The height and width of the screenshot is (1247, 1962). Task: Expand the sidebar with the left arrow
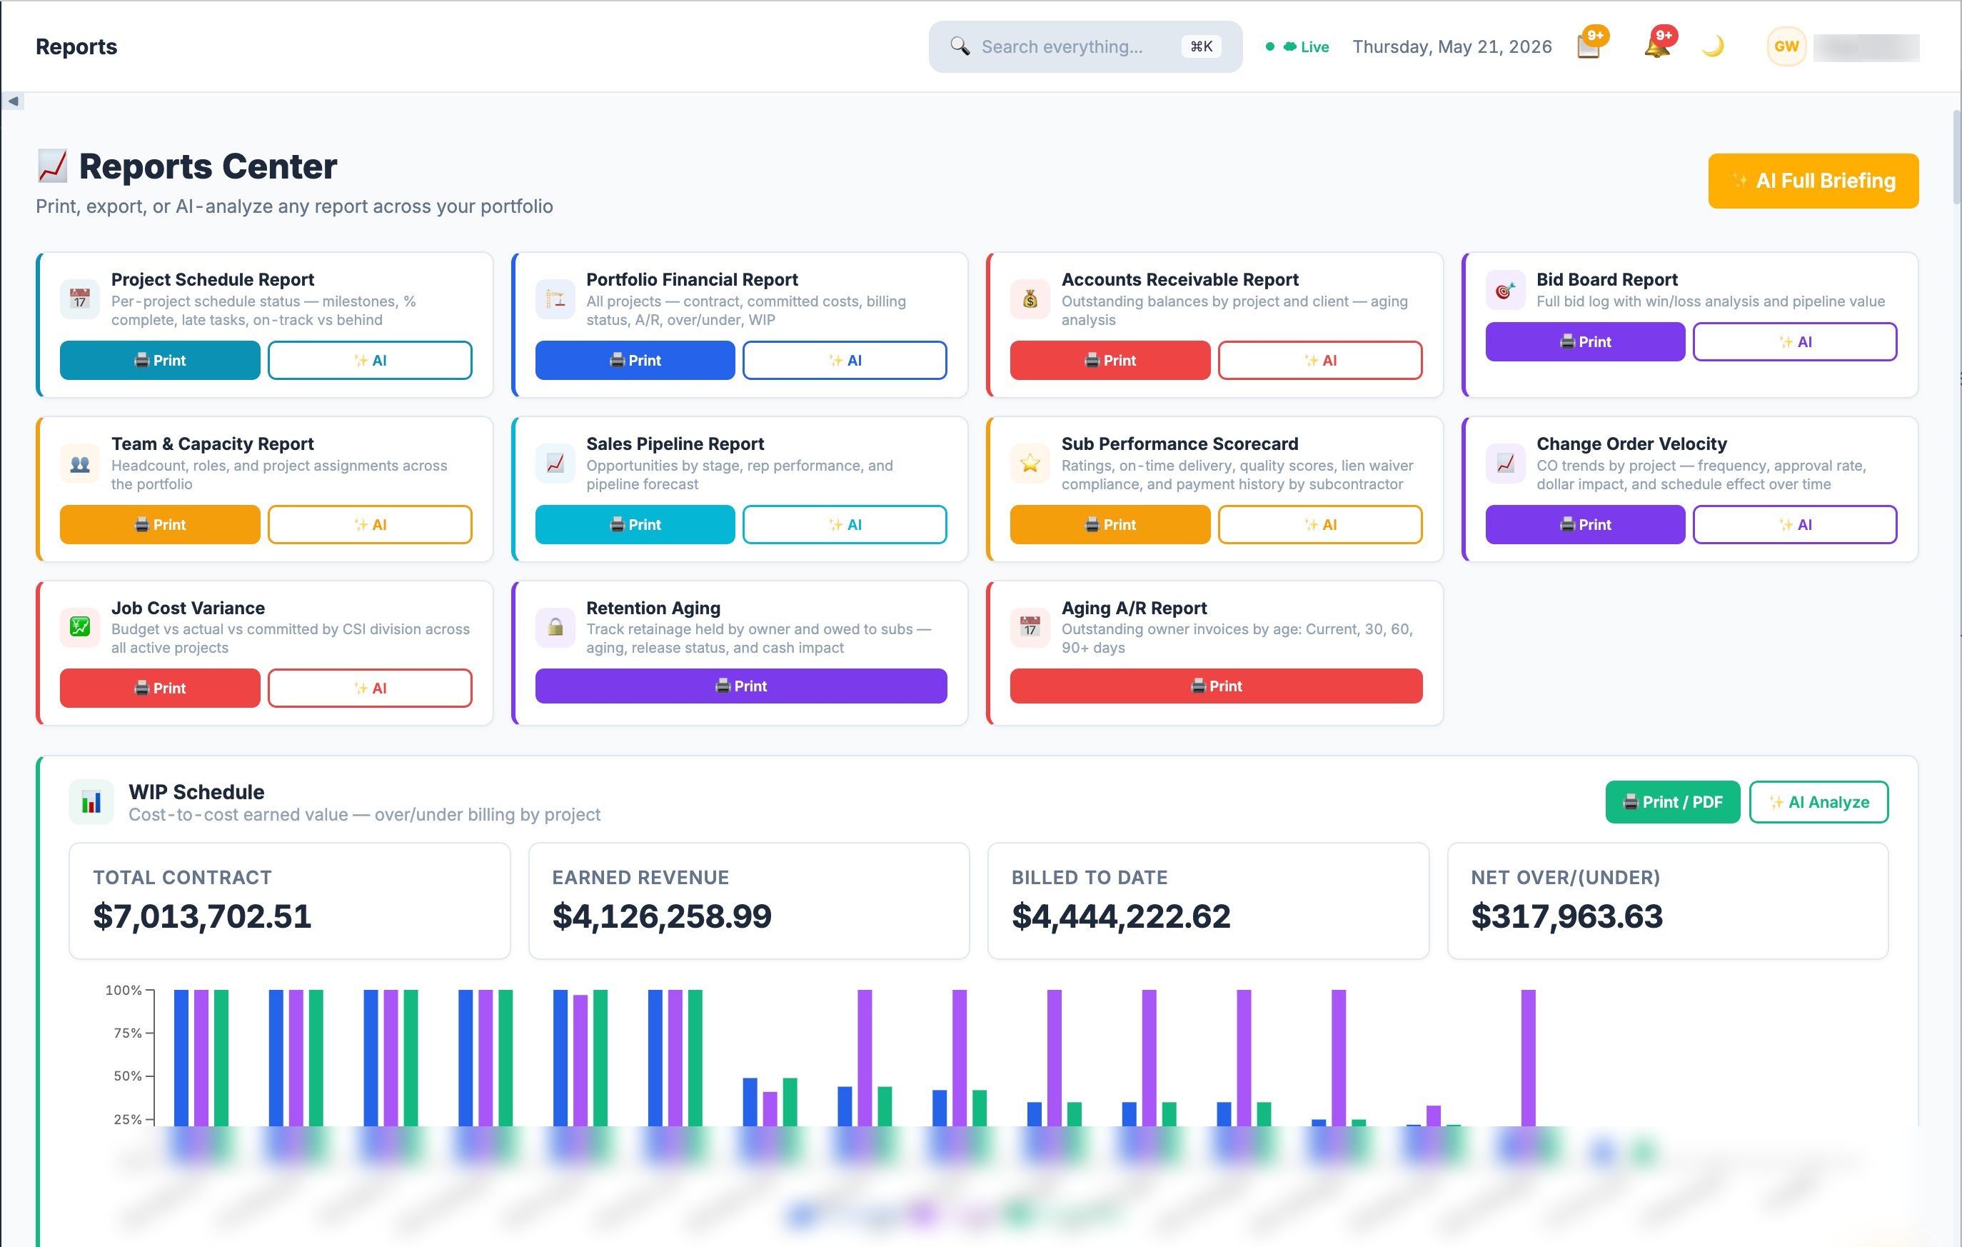point(13,101)
